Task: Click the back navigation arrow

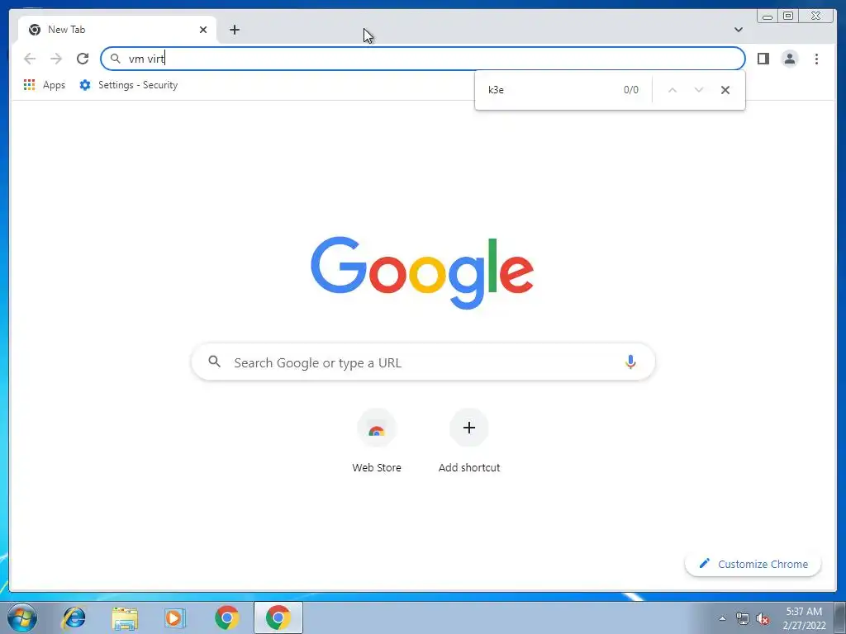Action: pyautogui.click(x=30, y=59)
